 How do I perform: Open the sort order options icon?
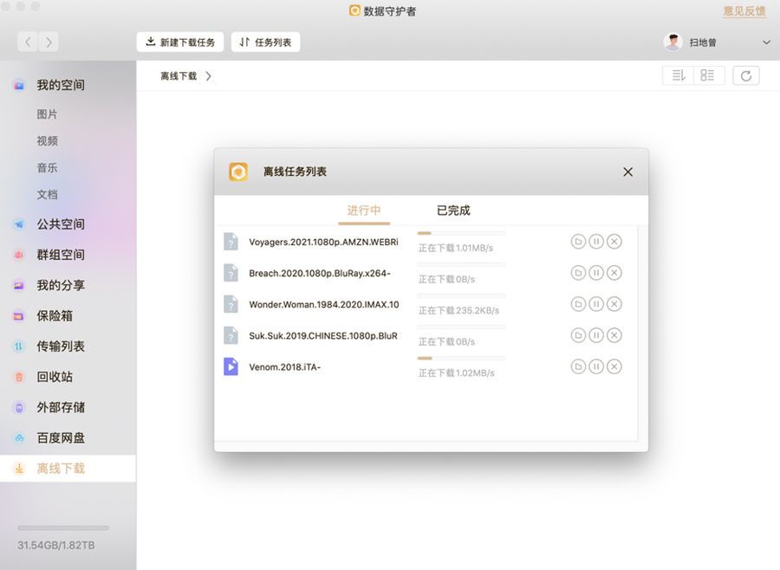click(678, 76)
